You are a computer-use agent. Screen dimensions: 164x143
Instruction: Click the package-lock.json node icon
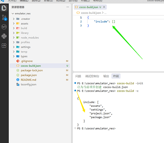tap(18, 71)
